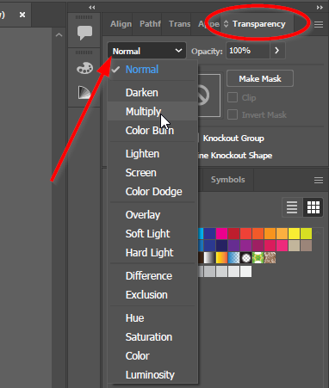329x388 pixels.
Task: Click the Opacity 100% input field
Action: (248, 51)
